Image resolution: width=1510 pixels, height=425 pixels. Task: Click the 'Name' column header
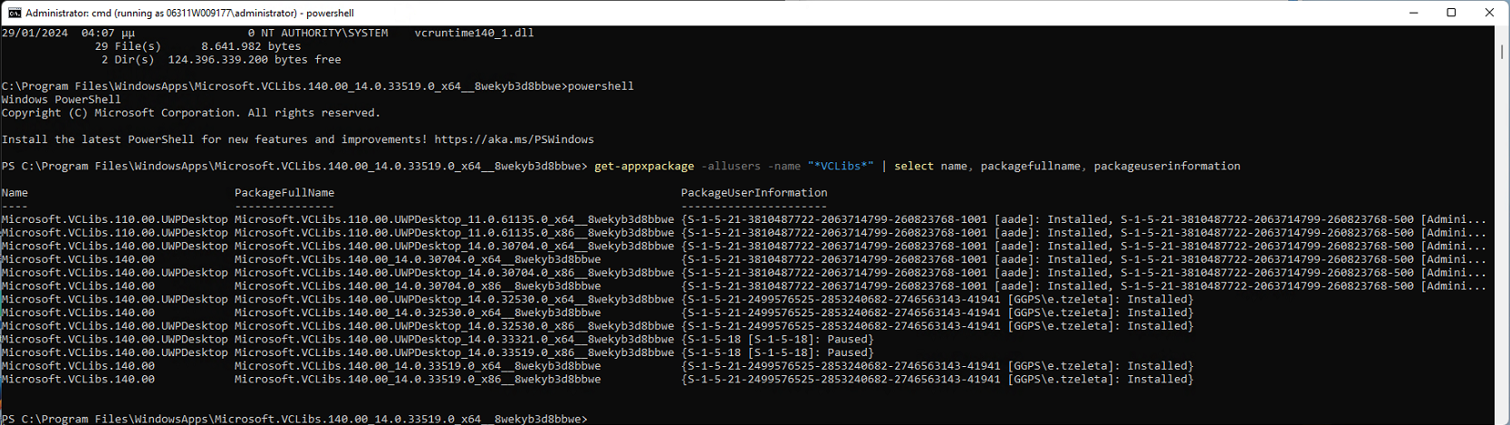pos(14,193)
